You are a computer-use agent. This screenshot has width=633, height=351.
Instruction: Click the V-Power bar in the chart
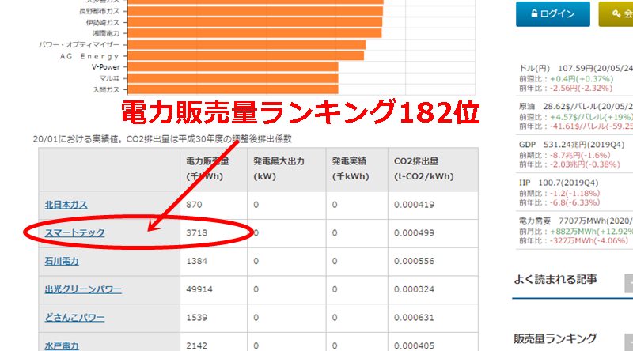pos(233,67)
